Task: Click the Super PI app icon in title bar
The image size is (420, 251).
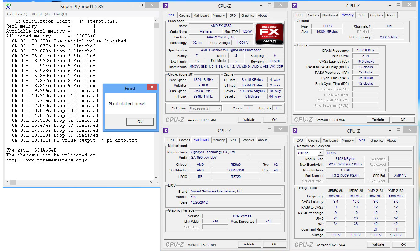Action: [x=8, y=6]
